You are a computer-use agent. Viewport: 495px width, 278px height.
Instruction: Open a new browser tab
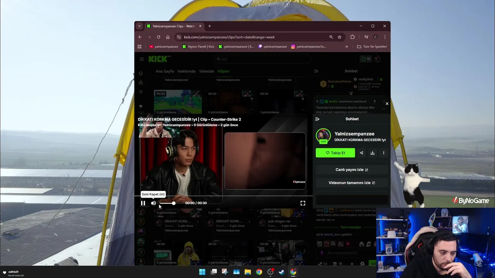click(210, 26)
